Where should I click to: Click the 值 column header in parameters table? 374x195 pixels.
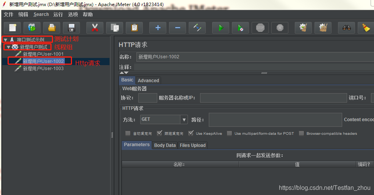[297, 164]
